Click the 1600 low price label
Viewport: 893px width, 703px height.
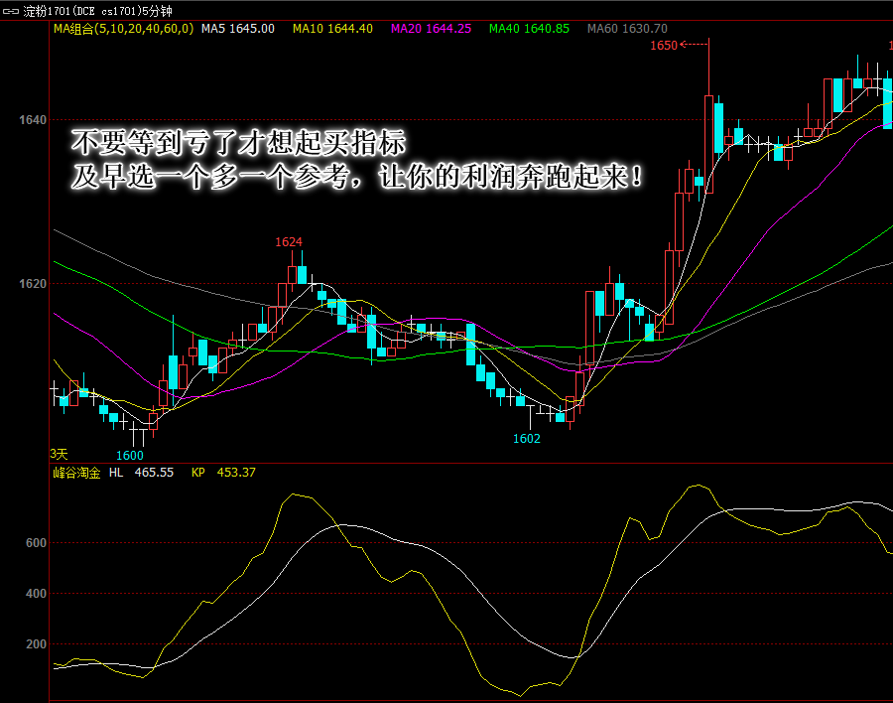130,455
